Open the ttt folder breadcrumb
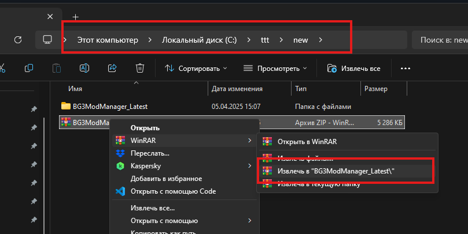 pos(265,40)
